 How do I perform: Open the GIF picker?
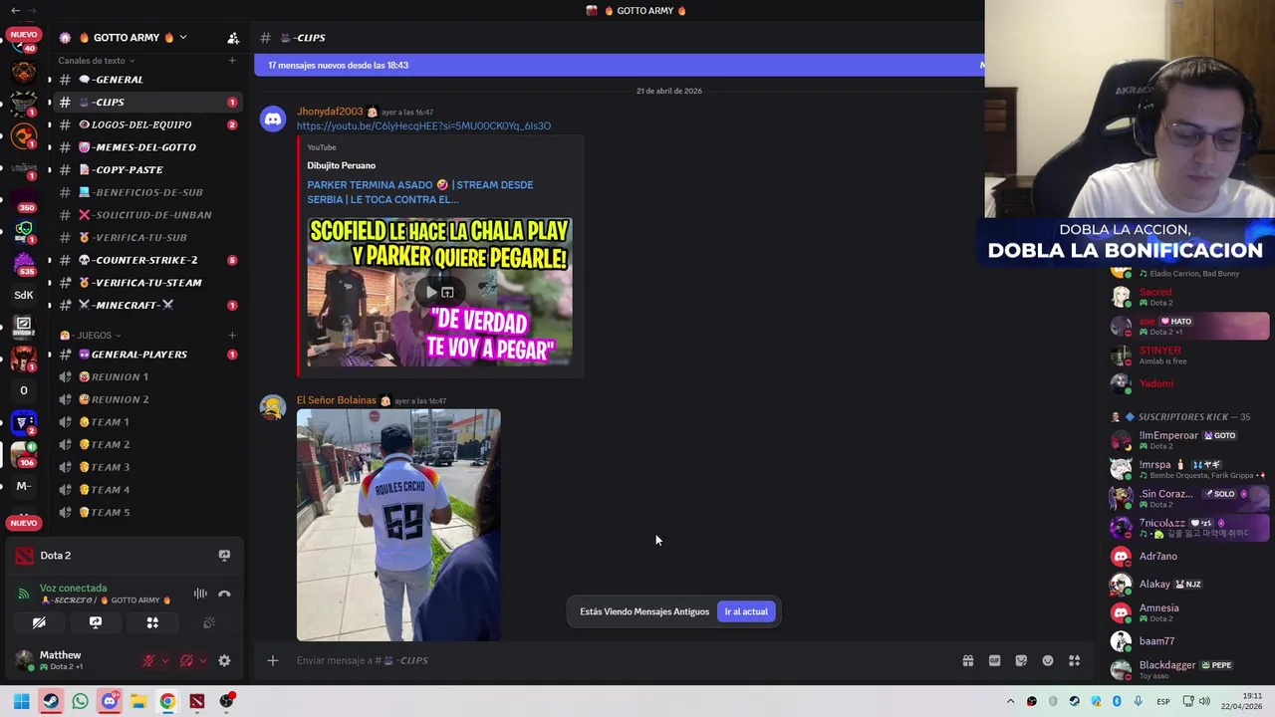click(x=994, y=660)
